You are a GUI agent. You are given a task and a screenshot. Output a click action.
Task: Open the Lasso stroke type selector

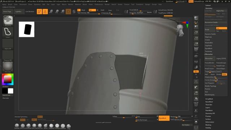[8, 32]
